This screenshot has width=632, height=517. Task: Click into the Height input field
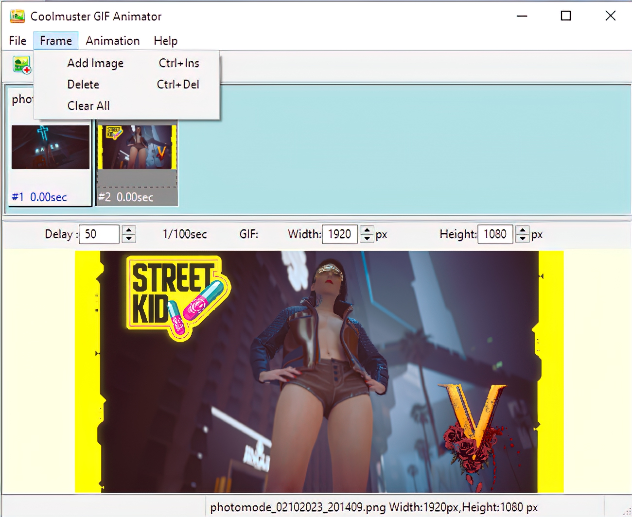[x=495, y=234]
